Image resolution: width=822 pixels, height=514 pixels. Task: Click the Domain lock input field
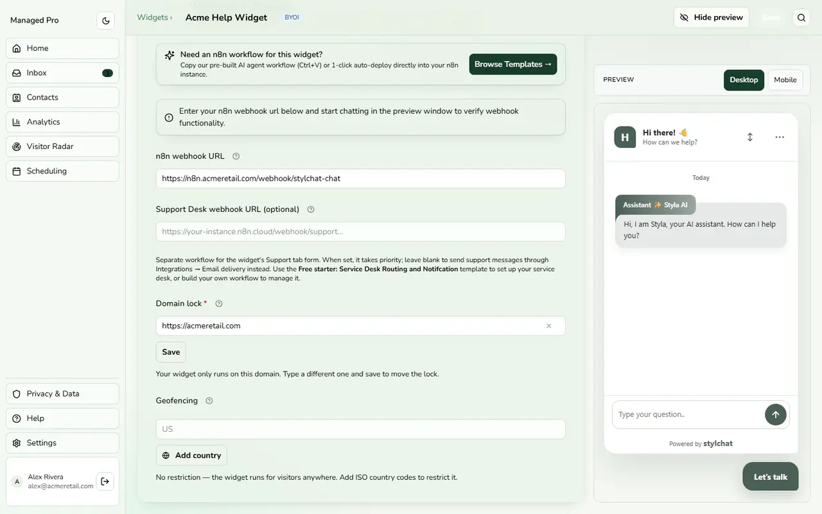pos(360,326)
